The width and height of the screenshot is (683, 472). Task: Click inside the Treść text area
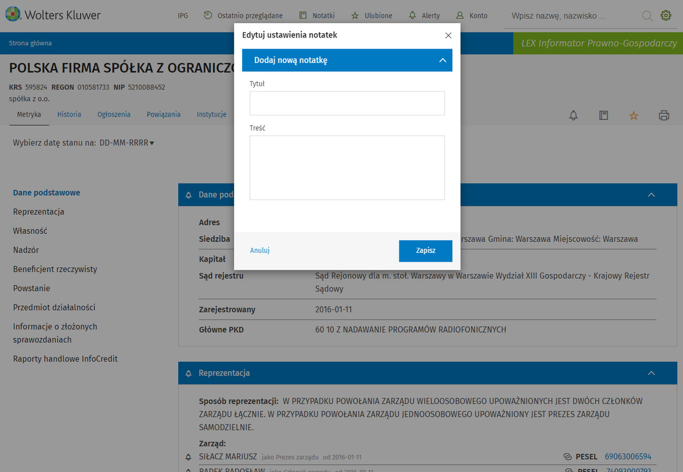(347, 167)
